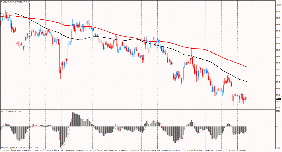The height and width of the screenshot is (152, 282).
Task: Click the 99.65 price axis label
Action: [x=278, y=18]
